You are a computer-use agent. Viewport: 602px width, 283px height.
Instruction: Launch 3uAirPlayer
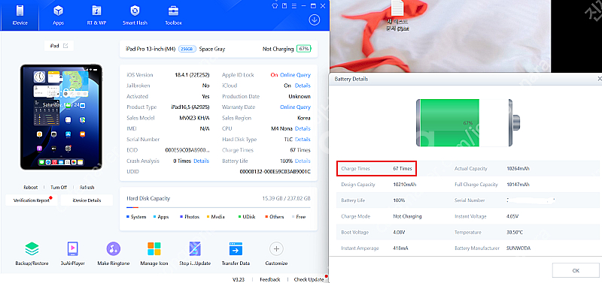click(x=73, y=254)
